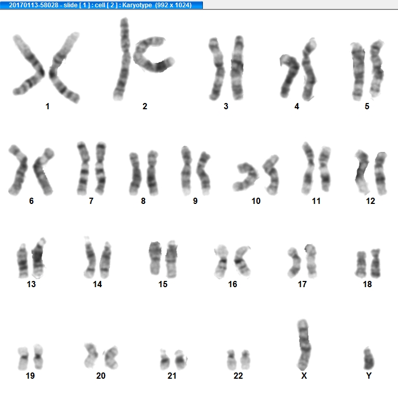Click the label '6' below its chromosomes
Screen dimensions: 398x399
click(x=31, y=201)
